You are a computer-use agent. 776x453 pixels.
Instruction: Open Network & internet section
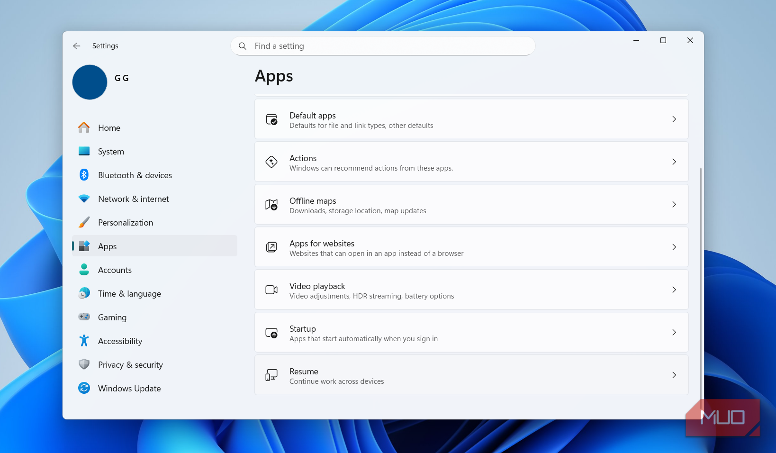[x=154, y=199]
